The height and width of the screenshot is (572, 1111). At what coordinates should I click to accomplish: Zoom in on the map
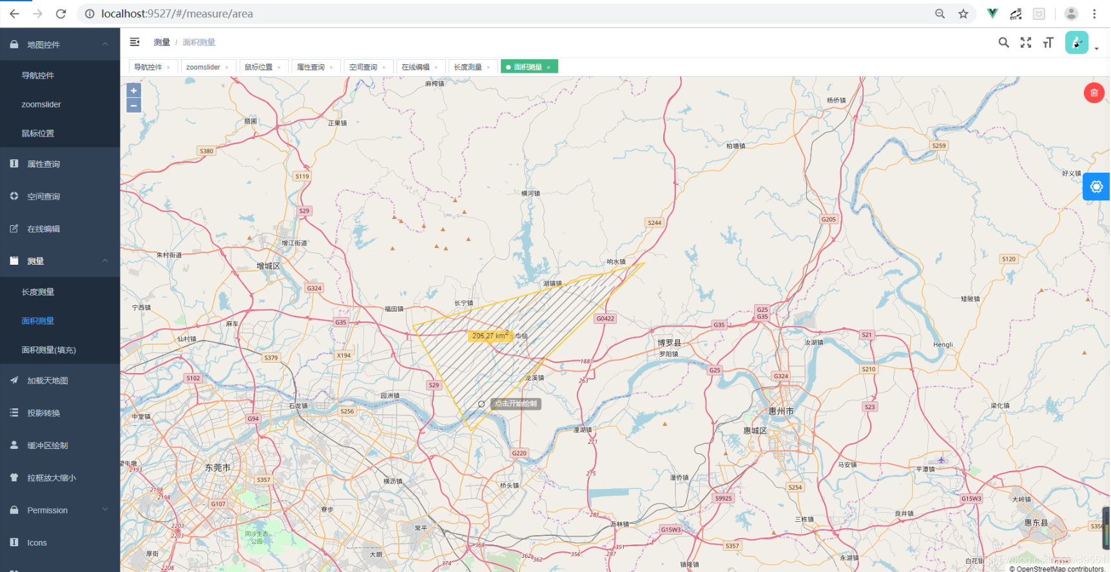[133, 91]
